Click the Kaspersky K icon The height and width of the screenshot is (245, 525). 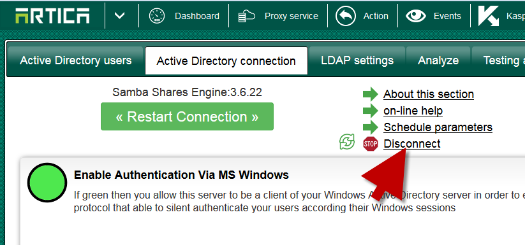click(x=489, y=16)
